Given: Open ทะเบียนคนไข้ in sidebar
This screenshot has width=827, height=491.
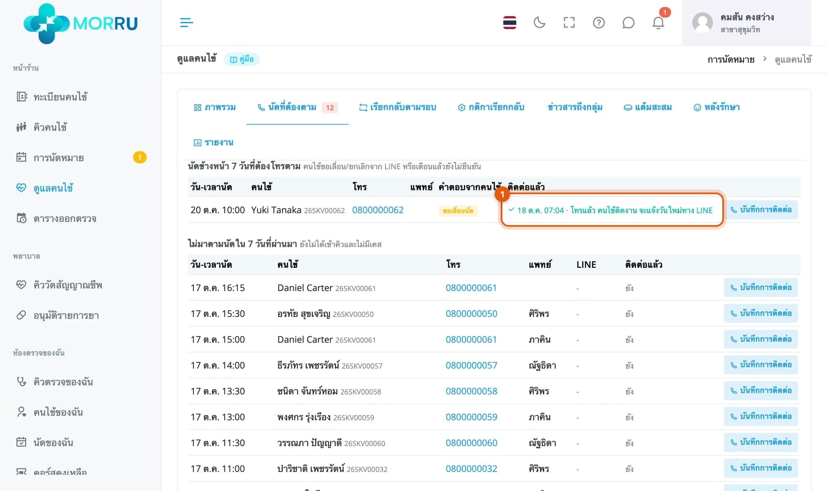Looking at the screenshot, I should click(x=60, y=97).
